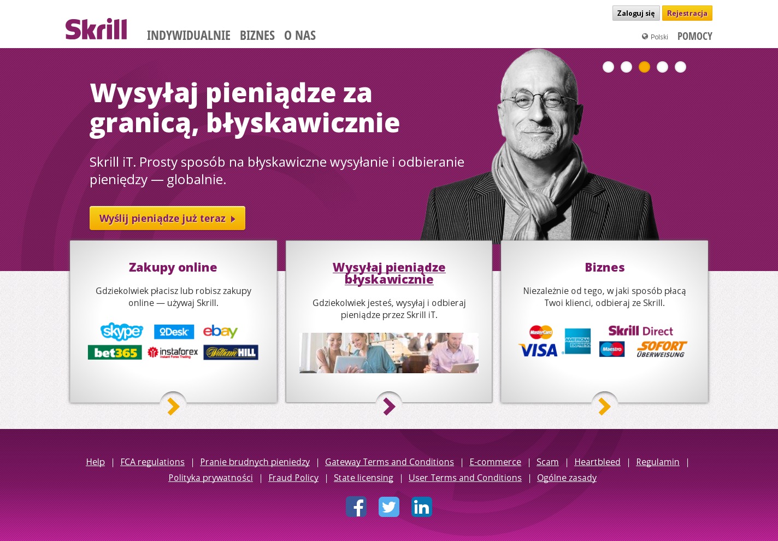Click the Skrill logo
Viewport: 778px width, 541px height.
[x=96, y=29]
